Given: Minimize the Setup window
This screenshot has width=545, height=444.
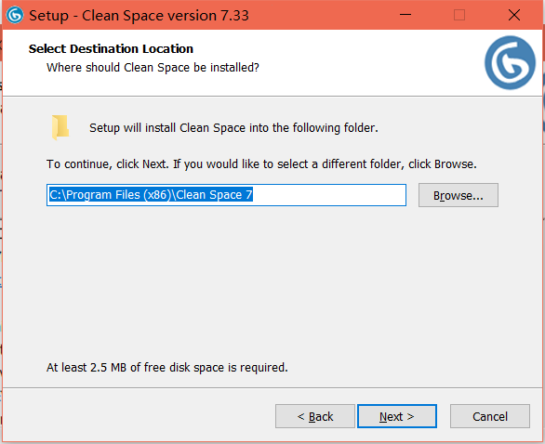Looking at the screenshot, I should tap(405, 15).
